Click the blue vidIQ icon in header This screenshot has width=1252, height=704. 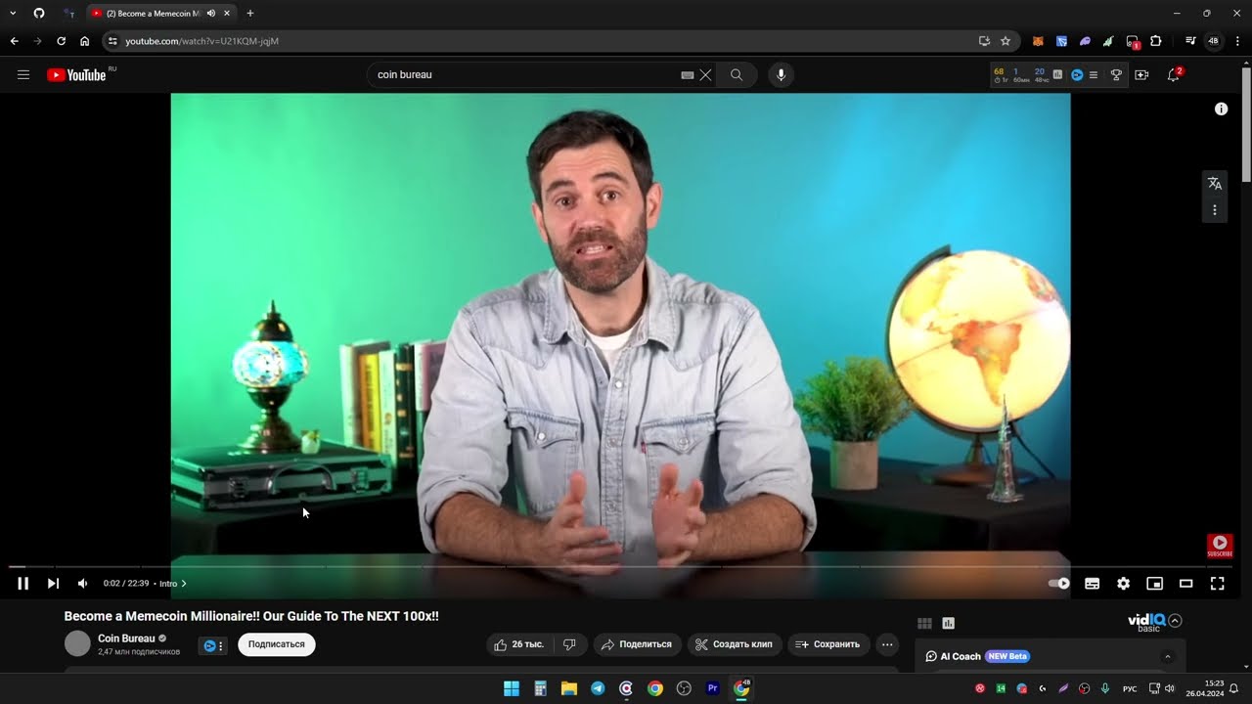pyautogui.click(x=1077, y=74)
